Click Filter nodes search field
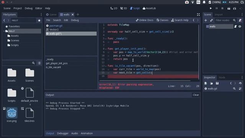This screenshot has width=245, height=138. 225,20
